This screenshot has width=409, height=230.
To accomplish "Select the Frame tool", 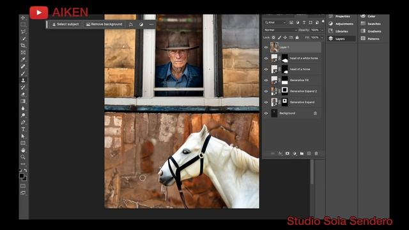I will 23,52.
